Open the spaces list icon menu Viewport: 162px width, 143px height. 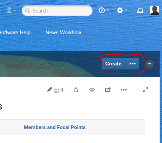[x=9, y=10]
